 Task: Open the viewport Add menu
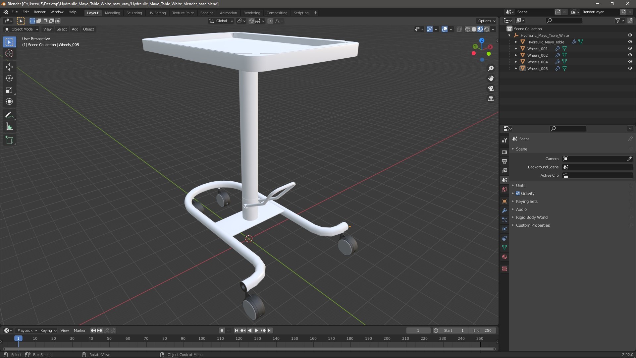pyautogui.click(x=75, y=30)
